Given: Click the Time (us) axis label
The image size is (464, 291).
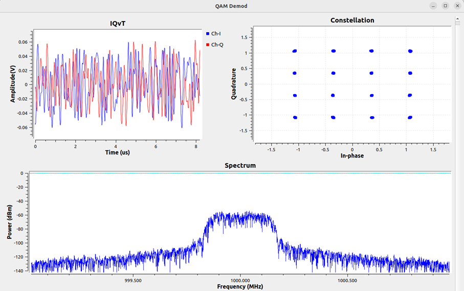Looking at the screenshot, I should coord(117,153).
